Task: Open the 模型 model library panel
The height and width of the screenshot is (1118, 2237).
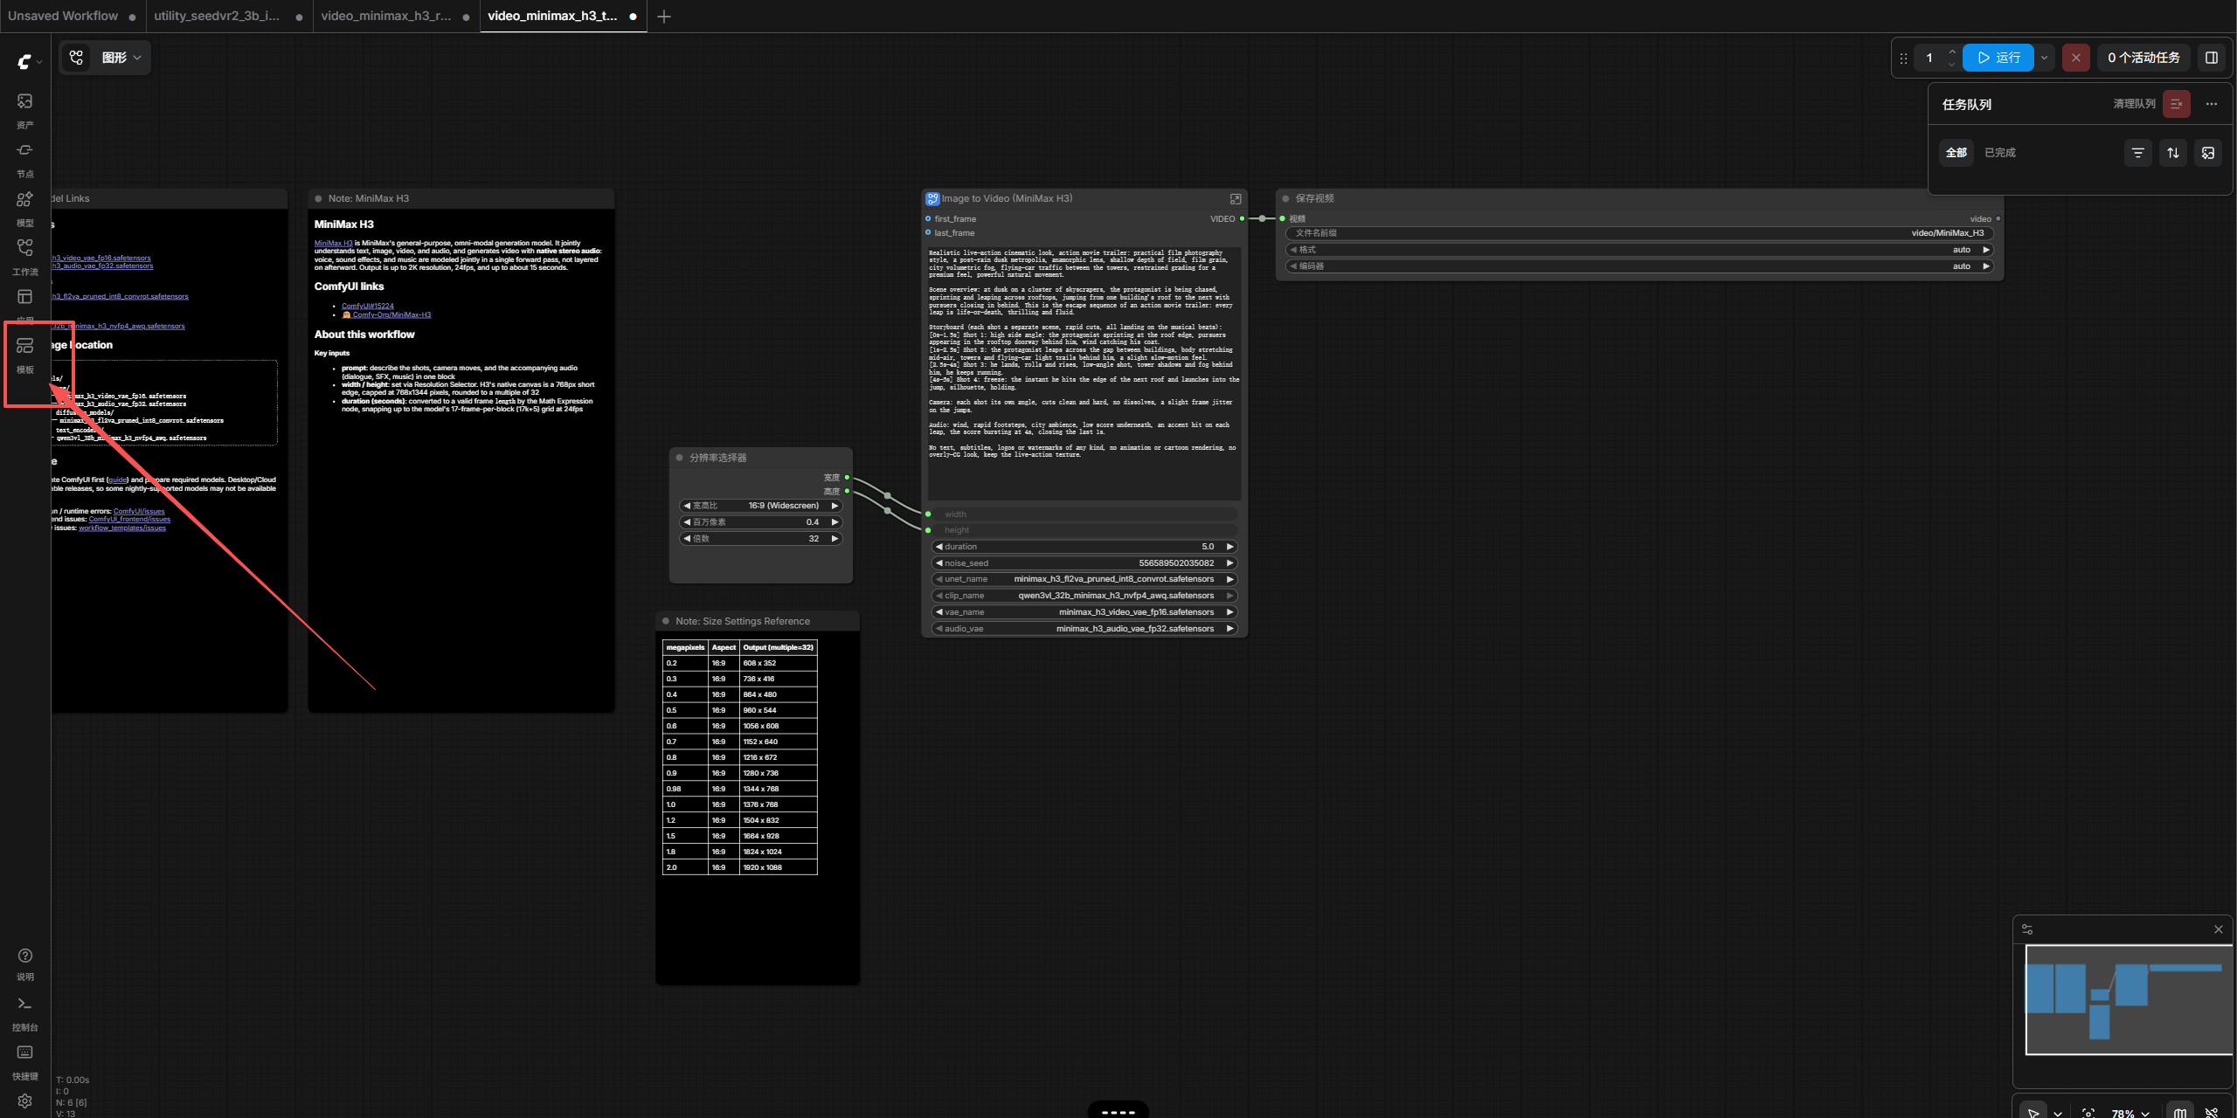Action: [24, 208]
